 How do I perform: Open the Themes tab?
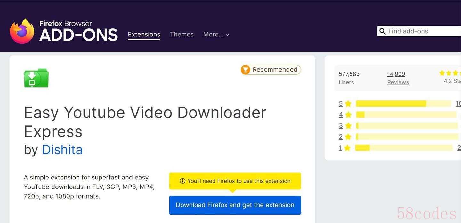pos(182,34)
